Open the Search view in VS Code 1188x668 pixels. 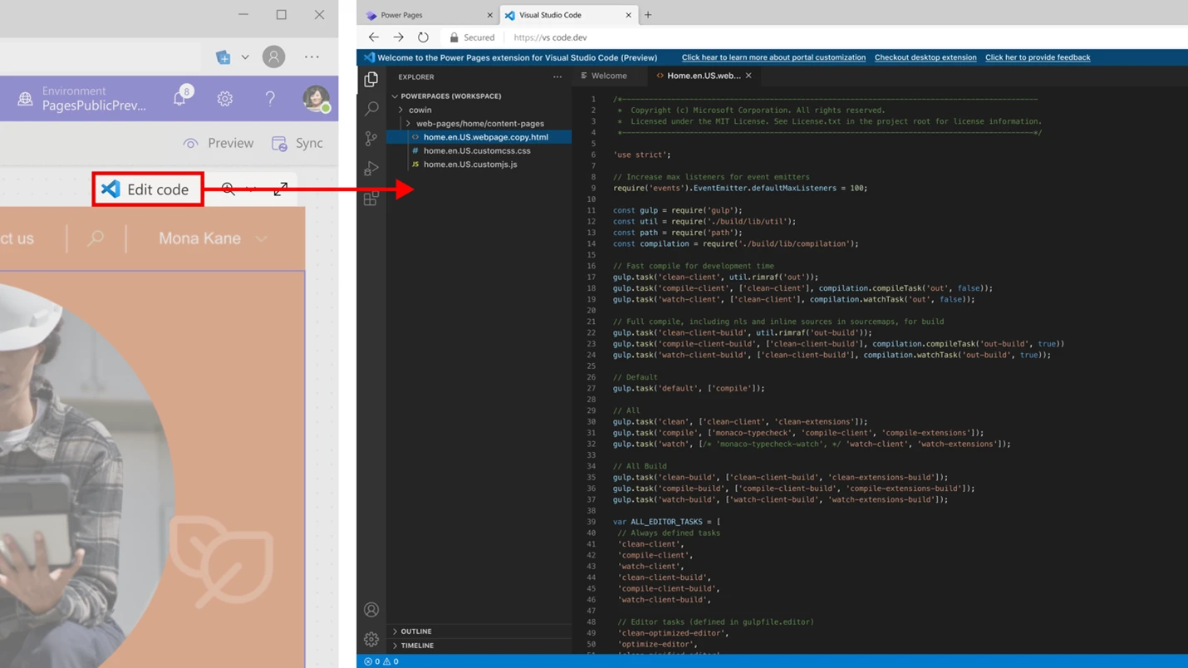[371, 108]
